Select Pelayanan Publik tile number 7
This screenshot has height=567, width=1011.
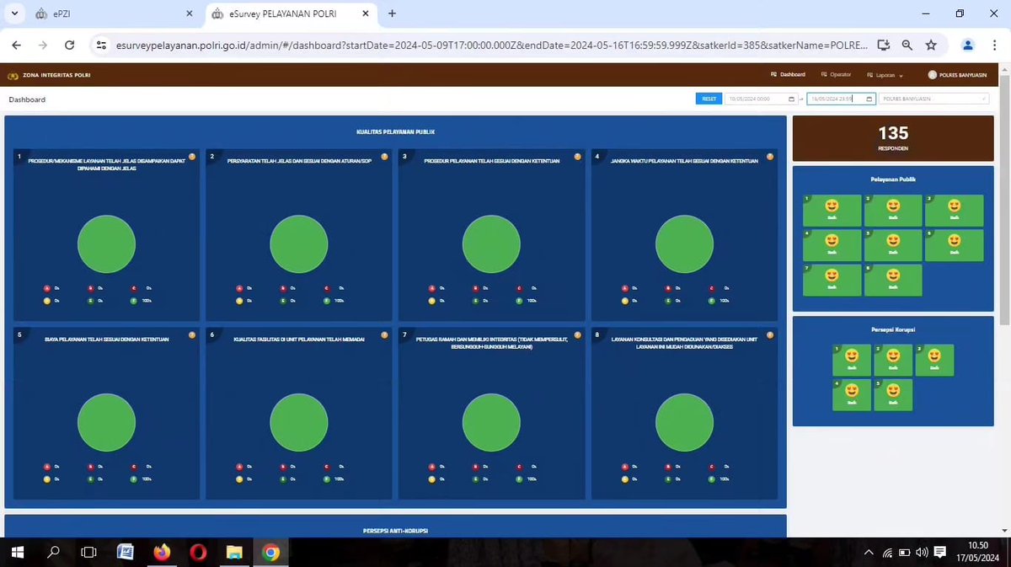pyautogui.click(x=832, y=280)
